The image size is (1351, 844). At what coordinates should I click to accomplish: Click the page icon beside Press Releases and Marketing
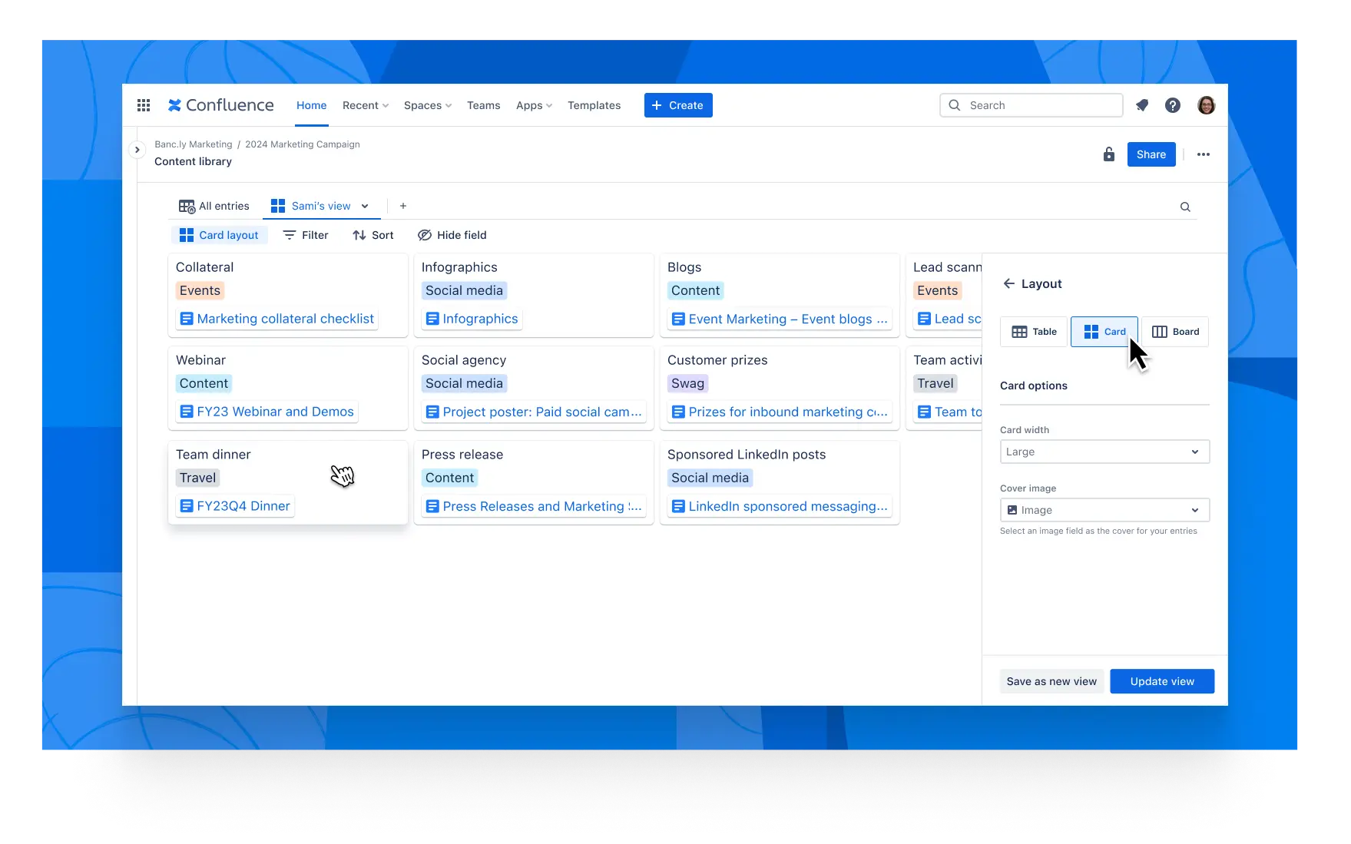(432, 506)
